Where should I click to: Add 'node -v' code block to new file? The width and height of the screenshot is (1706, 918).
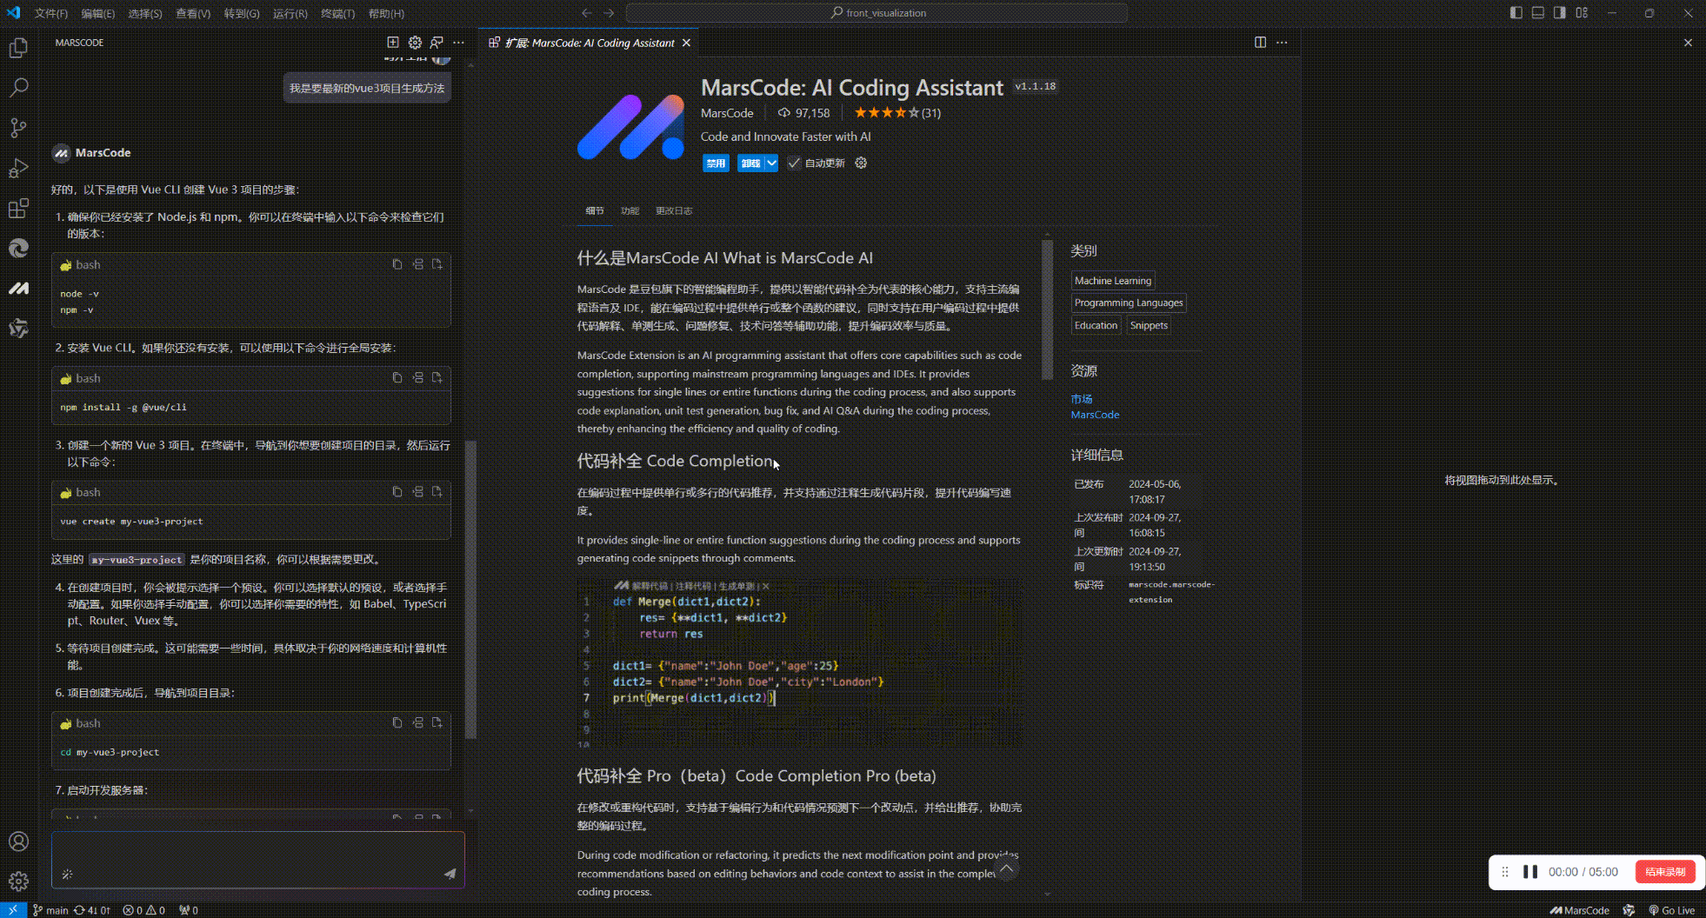coord(437,264)
